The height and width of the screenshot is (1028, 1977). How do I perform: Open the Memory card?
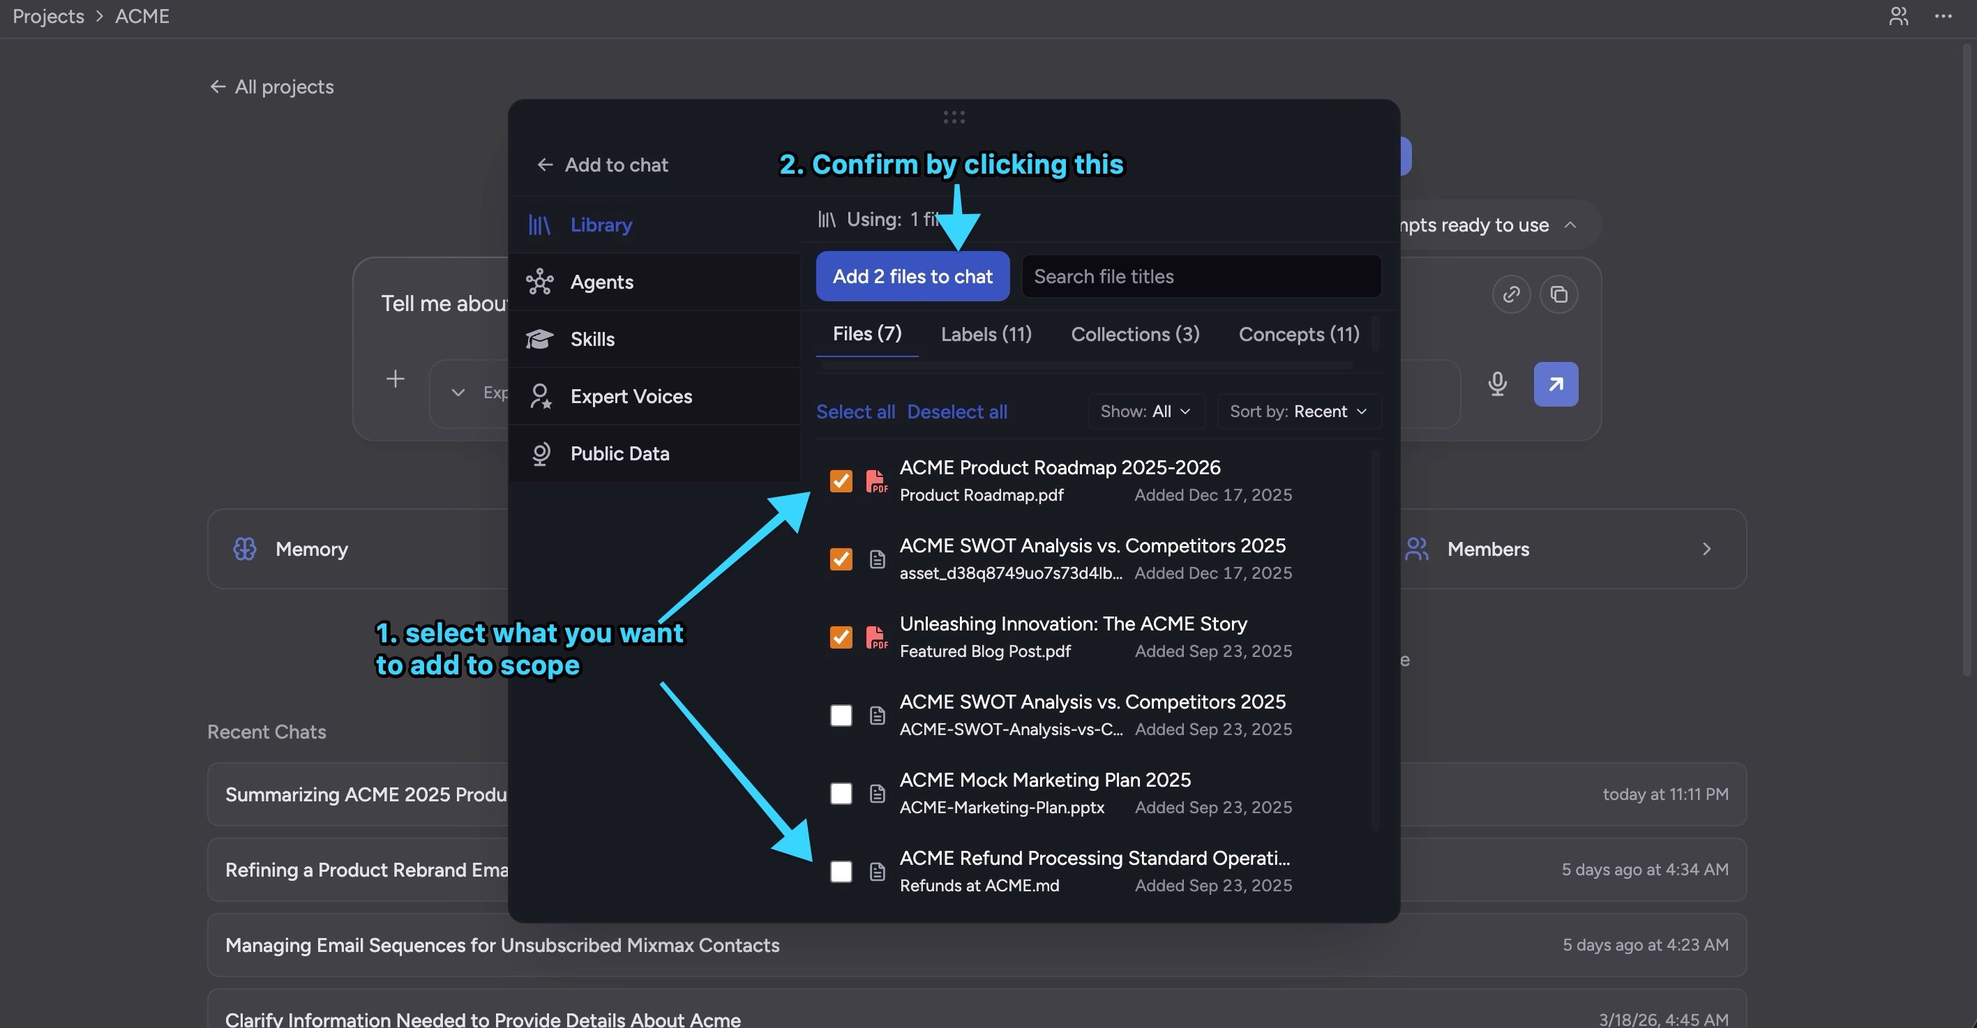pos(358,550)
